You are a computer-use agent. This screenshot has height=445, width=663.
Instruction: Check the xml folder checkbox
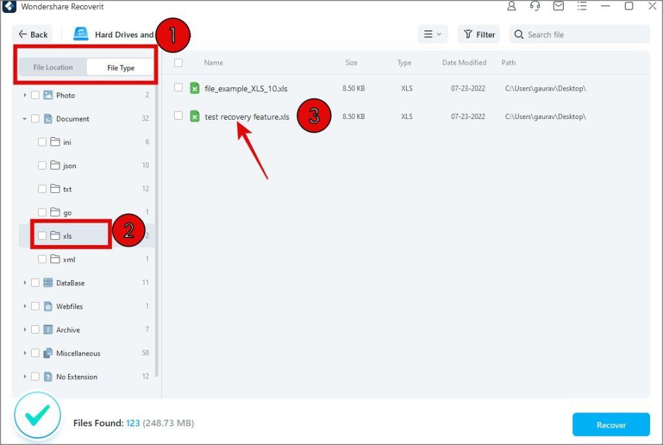(x=42, y=259)
